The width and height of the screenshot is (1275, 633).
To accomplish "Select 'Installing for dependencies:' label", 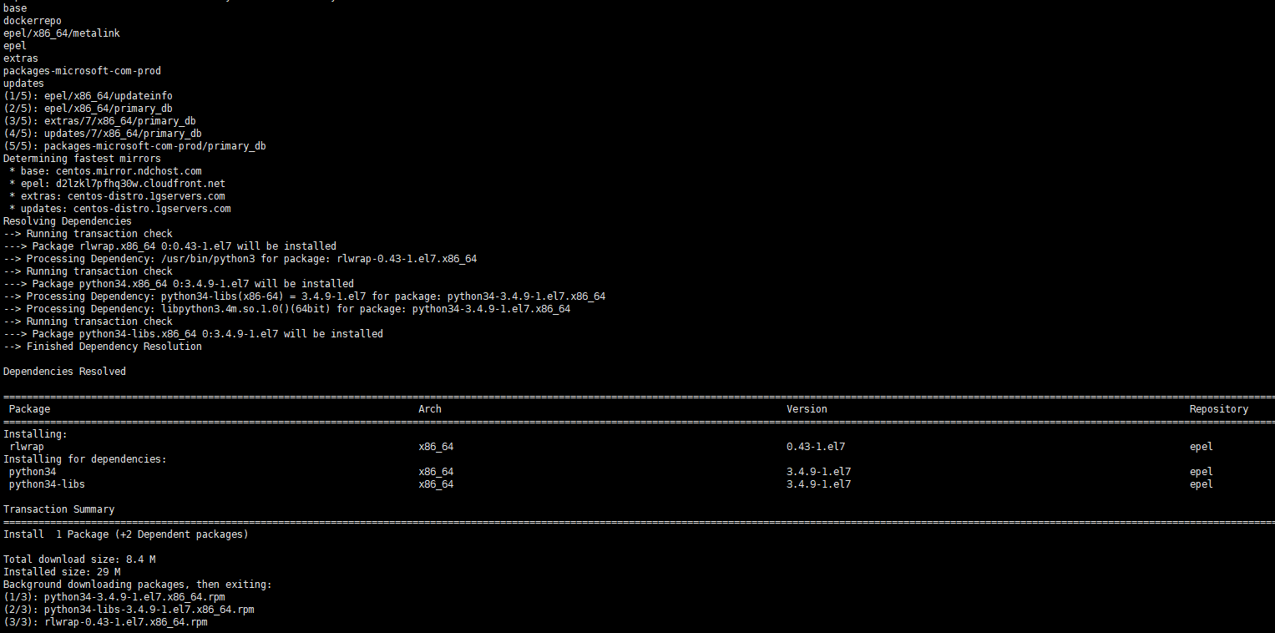I will 85,459.
